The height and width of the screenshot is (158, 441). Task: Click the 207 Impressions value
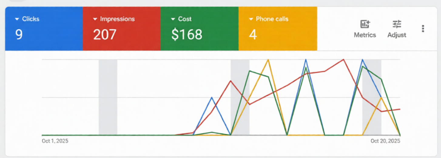[105, 35]
